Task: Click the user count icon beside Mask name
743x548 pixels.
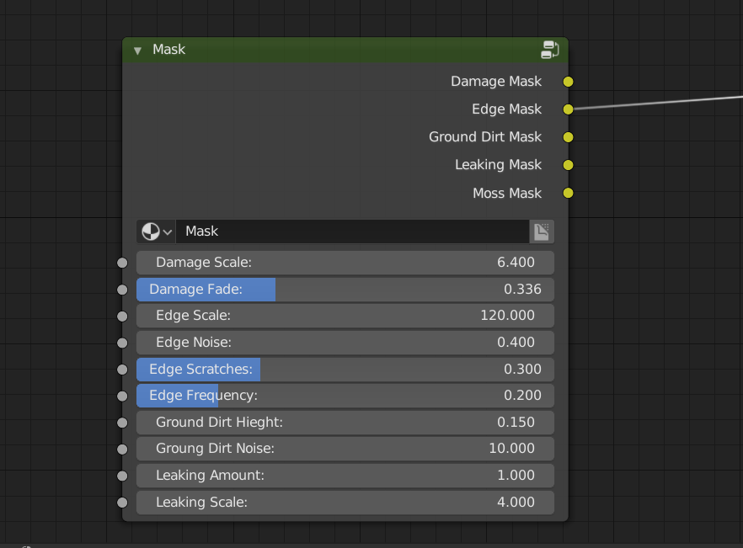Action: click(x=541, y=231)
